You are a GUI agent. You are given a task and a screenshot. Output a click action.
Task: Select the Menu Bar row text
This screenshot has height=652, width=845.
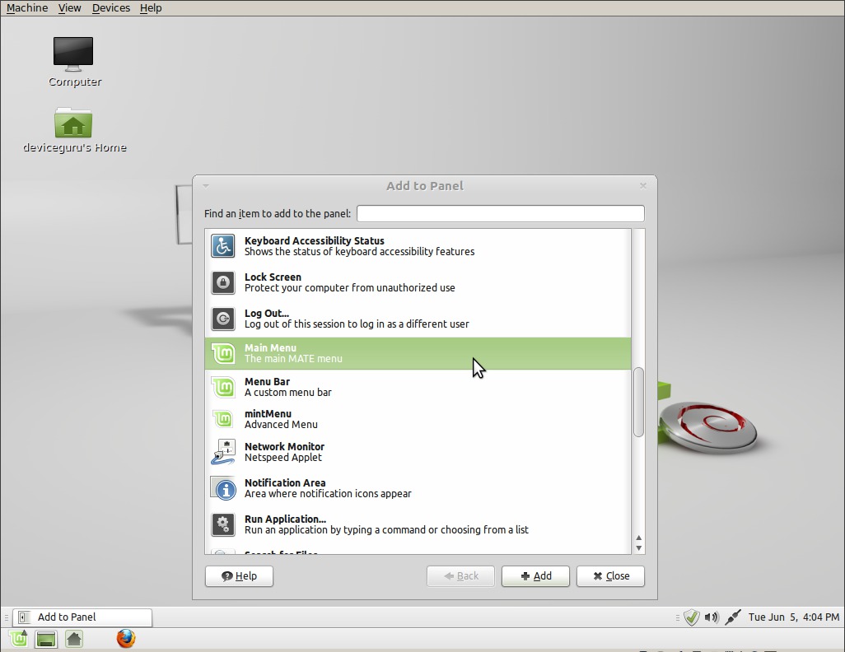coord(287,387)
